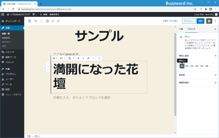Undo the last edit
This screenshot has height=138, width=219.
pos(35,21)
